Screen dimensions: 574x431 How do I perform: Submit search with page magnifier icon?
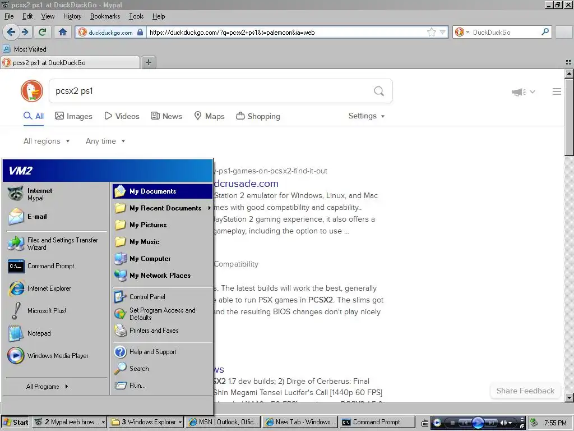pyautogui.click(x=379, y=91)
